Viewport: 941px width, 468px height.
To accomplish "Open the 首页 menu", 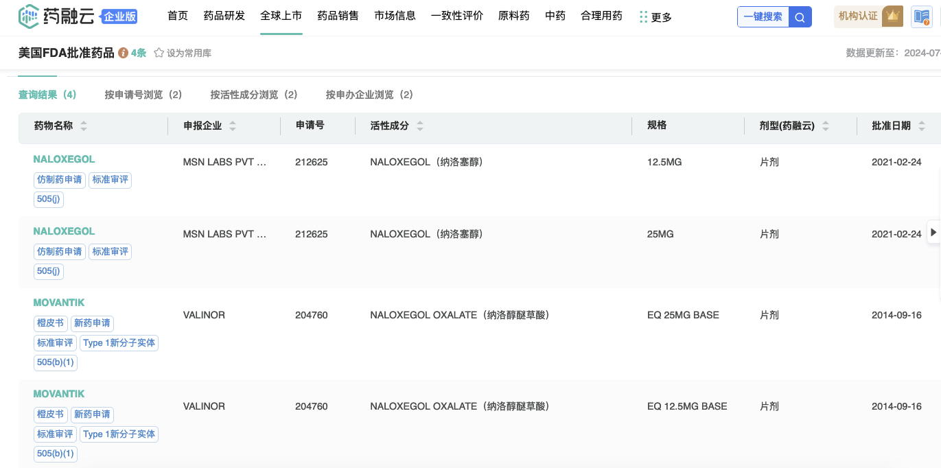I will point(178,16).
